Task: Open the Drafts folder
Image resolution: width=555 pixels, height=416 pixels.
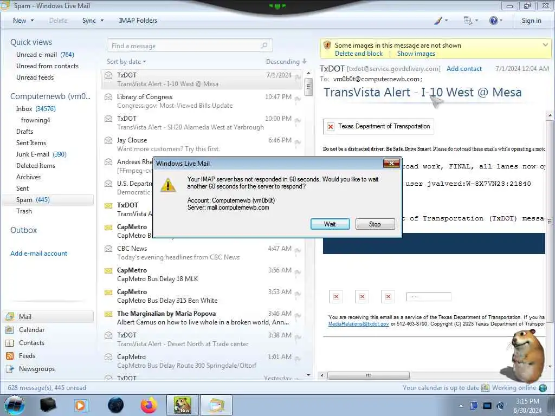Action: [x=24, y=131]
